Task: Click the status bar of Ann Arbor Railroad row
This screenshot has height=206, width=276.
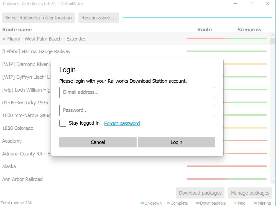Action: 227,179
